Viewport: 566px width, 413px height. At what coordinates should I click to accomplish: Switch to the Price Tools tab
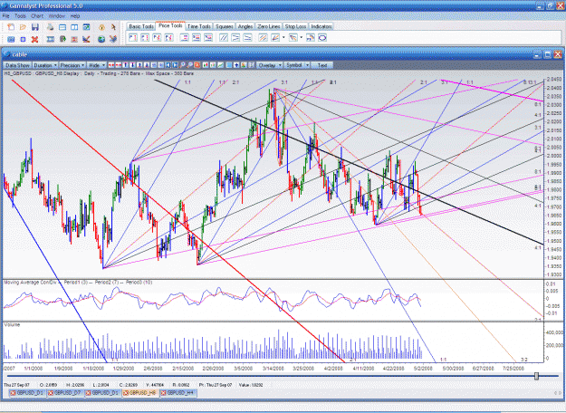pyautogui.click(x=170, y=26)
